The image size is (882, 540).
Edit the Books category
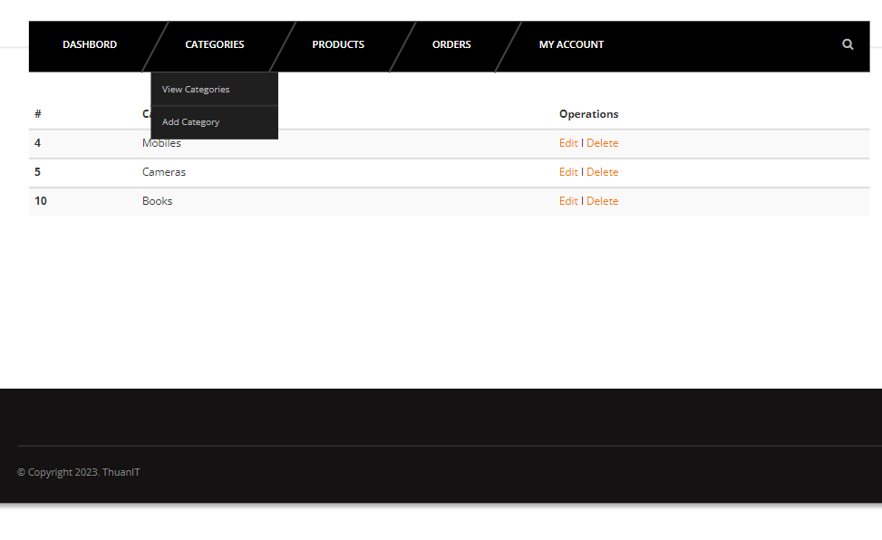click(x=567, y=200)
